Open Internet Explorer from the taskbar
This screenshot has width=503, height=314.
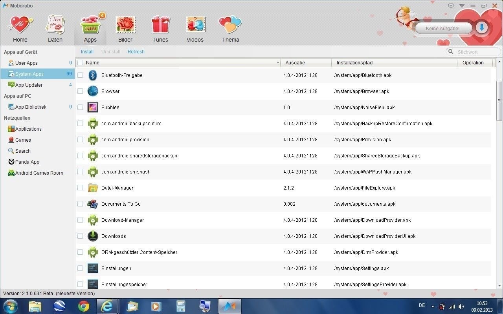(107, 306)
